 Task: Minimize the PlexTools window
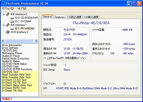coord(129,3)
